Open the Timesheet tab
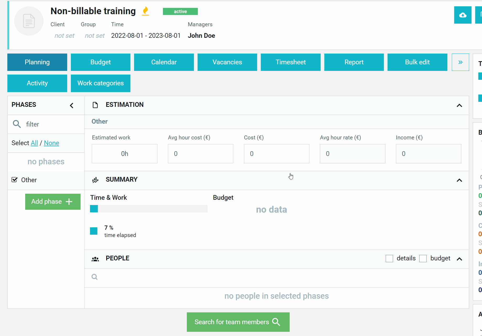 click(x=291, y=62)
